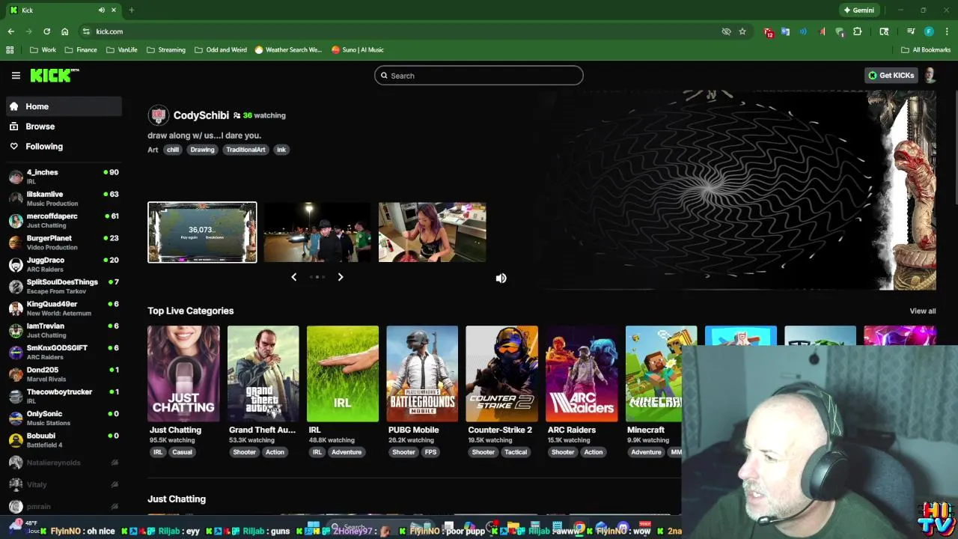Open the user profile avatar on Kick
Screen dimensions: 958x539
pyautogui.click(x=929, y=75)
